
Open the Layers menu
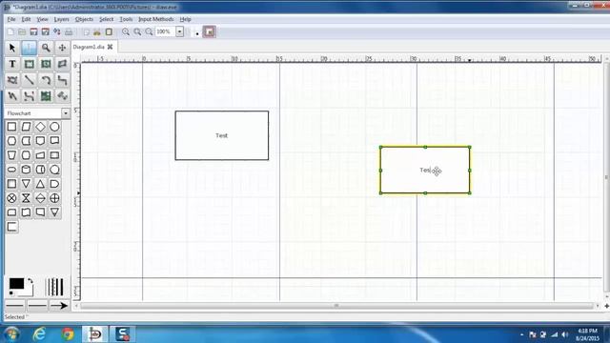pos(61,19)
